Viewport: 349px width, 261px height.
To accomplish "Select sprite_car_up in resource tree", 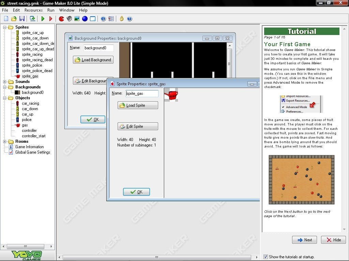I will (33, 33).
